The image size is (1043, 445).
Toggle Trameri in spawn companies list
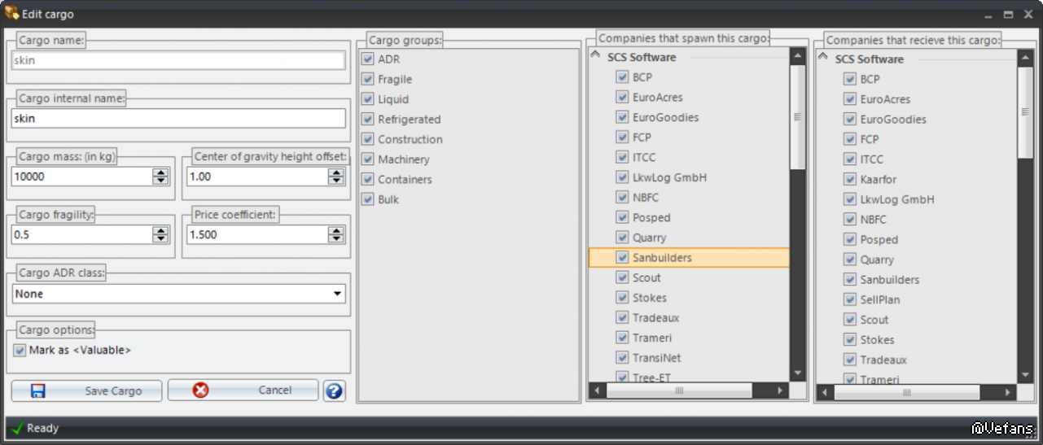tap(622, 338)
